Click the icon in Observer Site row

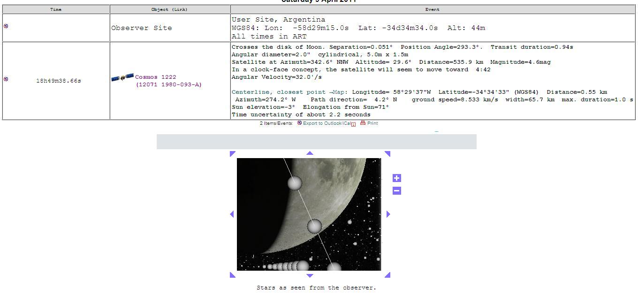(6, 26)
